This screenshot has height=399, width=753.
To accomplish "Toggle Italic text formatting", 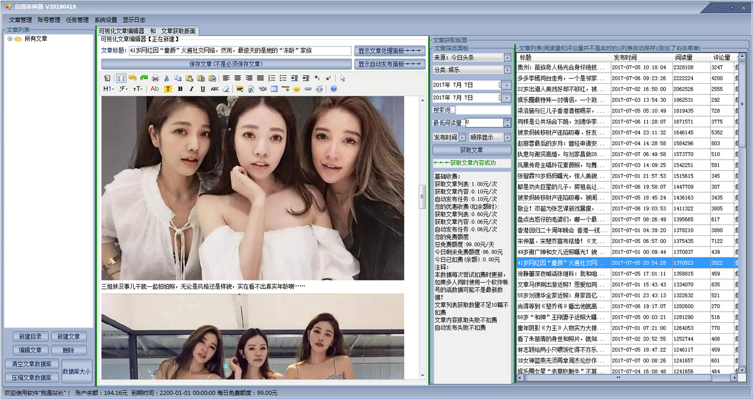I will pos(191,89).
